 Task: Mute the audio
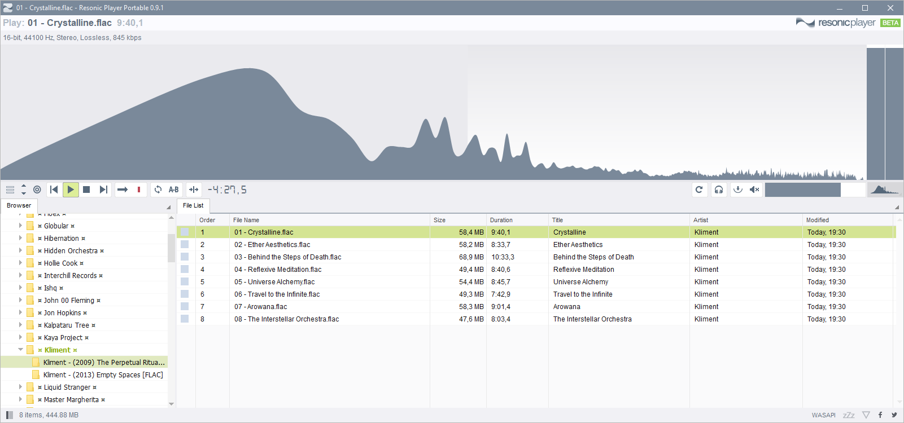tap(754, 190)
